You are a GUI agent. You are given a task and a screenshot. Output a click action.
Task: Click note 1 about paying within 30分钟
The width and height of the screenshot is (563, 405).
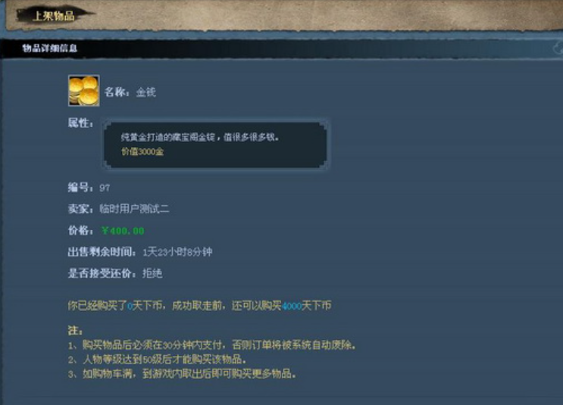click(x=212, y=345)
